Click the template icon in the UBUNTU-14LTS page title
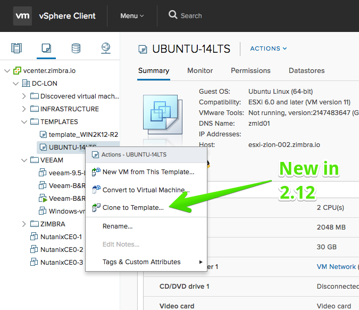 pos(143,50)
